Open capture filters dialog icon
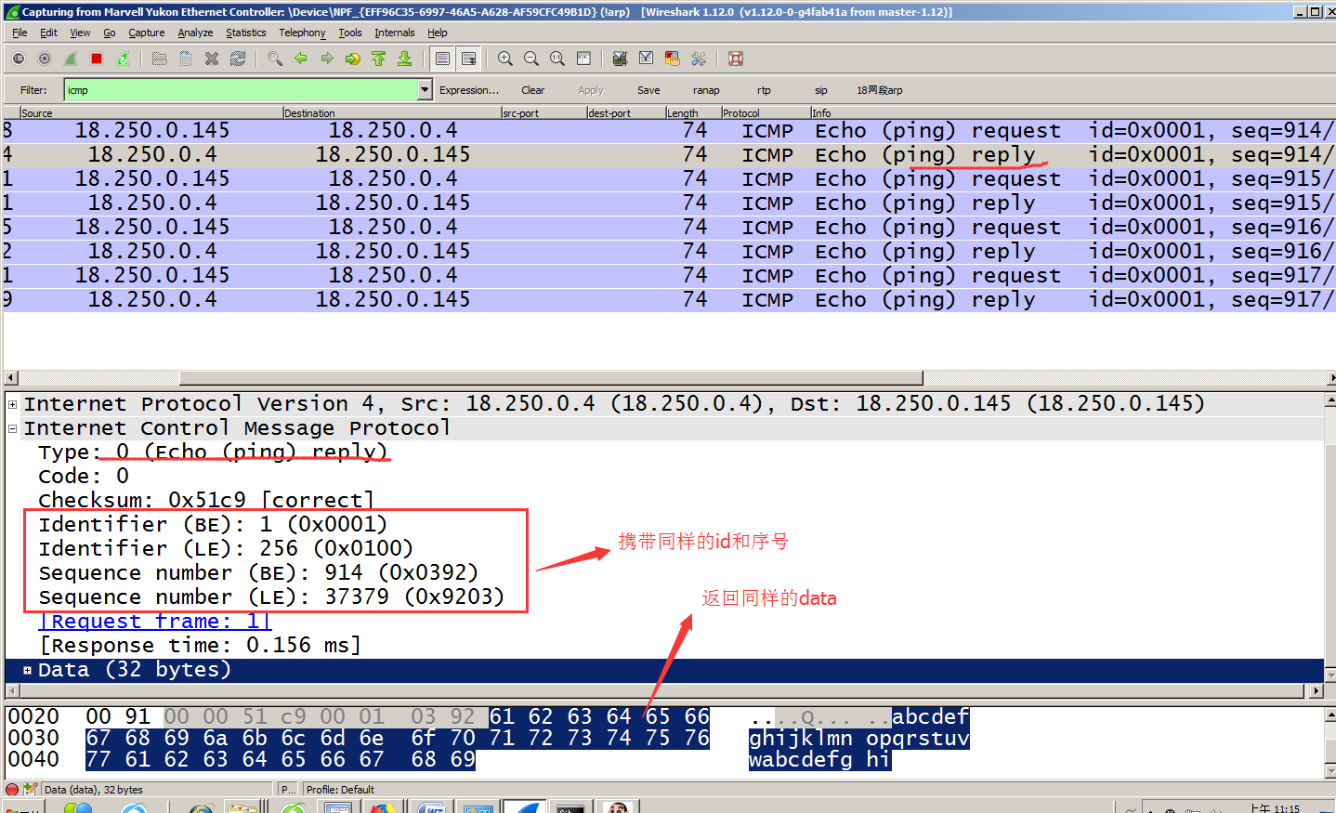This screenshot has height=813, width=1336. click(620, 59)
